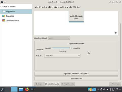Click the compositor tray icon
122x92 pixels.
click(90, 89)
